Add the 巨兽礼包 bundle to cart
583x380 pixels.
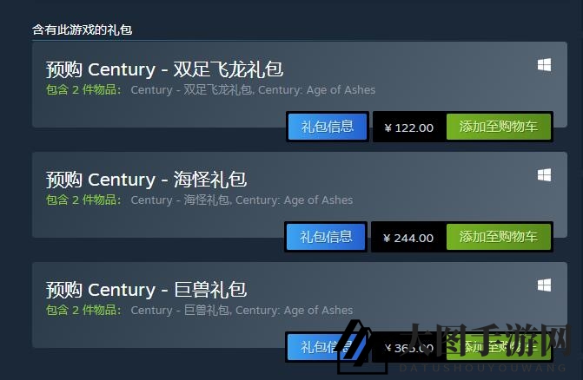(498, 347)
